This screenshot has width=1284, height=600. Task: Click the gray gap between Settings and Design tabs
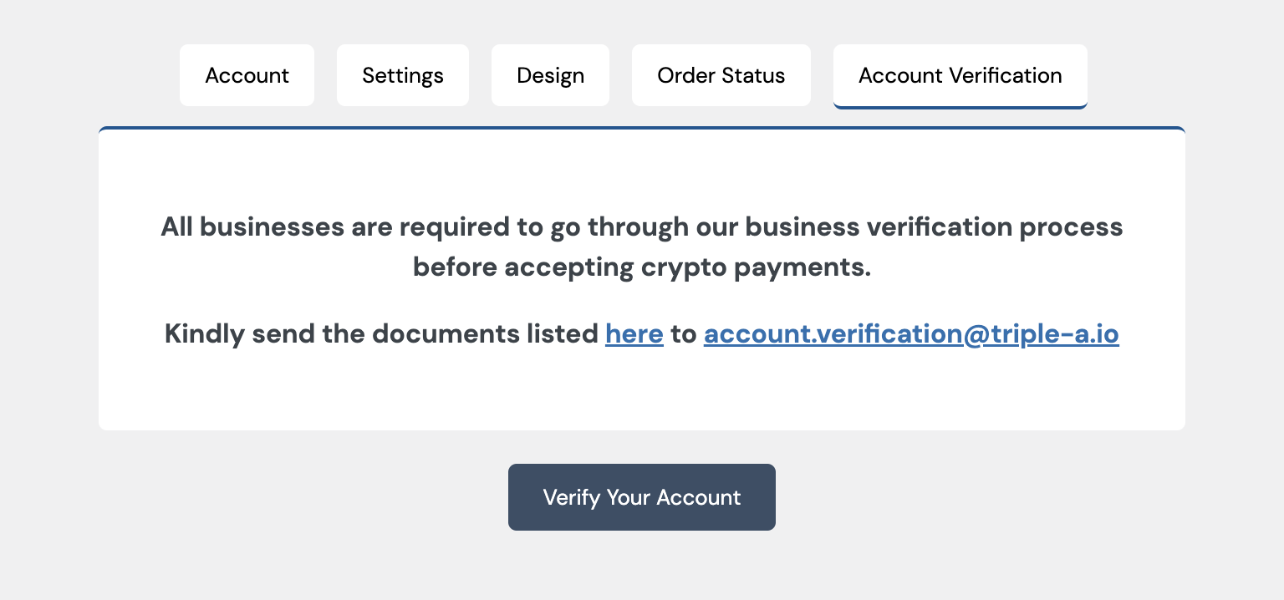(x=480, y=75)
